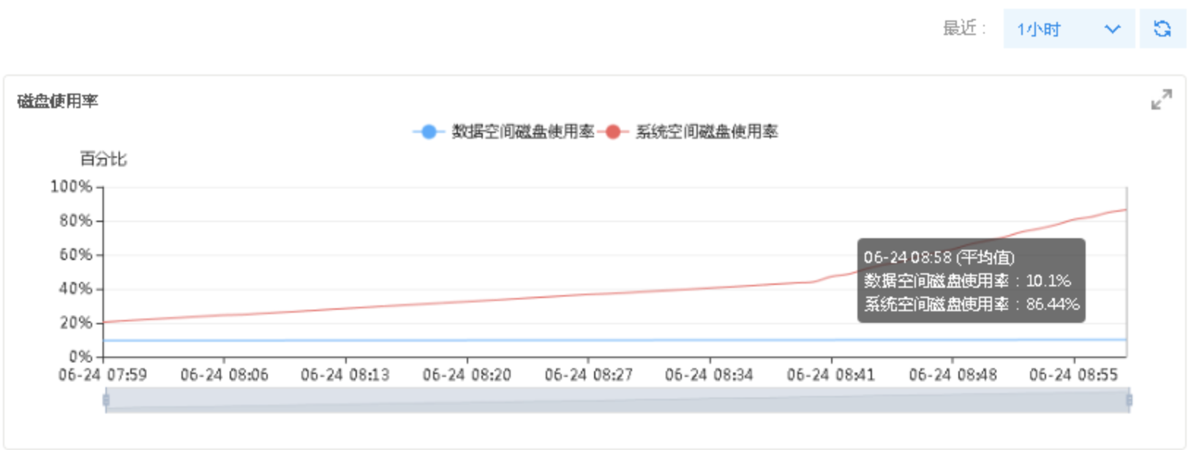Screen dimensions: 1191x450
Task: Click the 06-24 08:13 axis label
Action: (345, 375)
